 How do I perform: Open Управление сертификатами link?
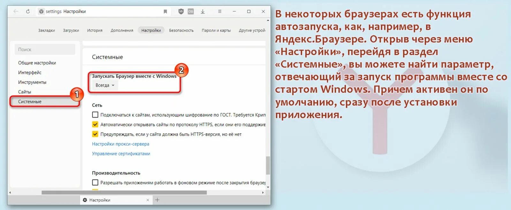pos(121,154)
